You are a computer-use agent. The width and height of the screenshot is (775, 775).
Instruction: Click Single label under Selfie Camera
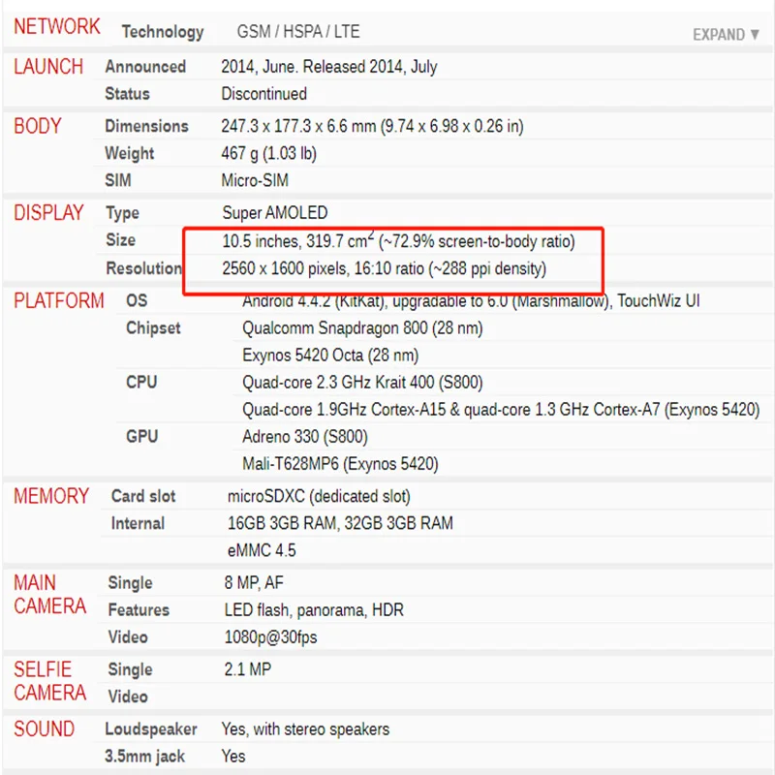(130, 669)
